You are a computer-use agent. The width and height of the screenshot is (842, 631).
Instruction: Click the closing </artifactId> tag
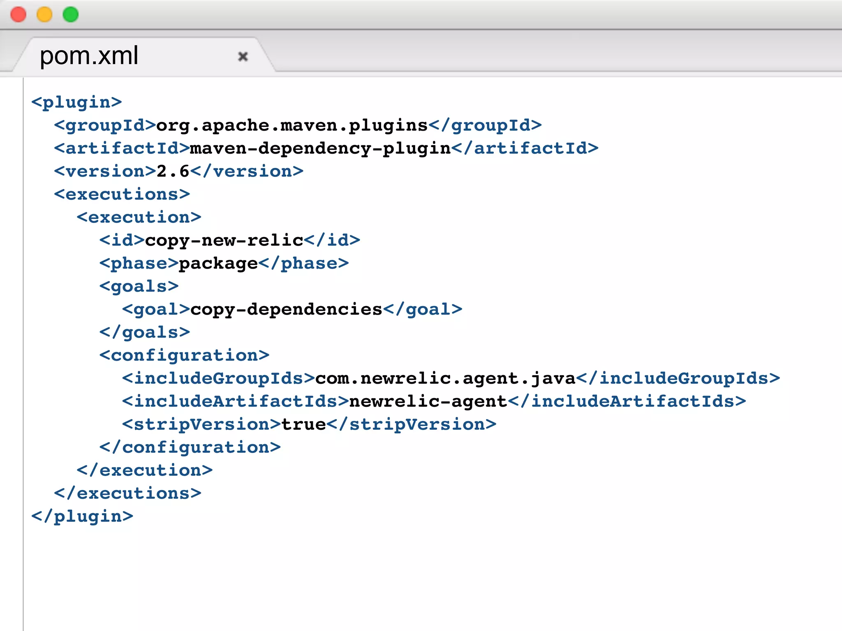point(525,148)
